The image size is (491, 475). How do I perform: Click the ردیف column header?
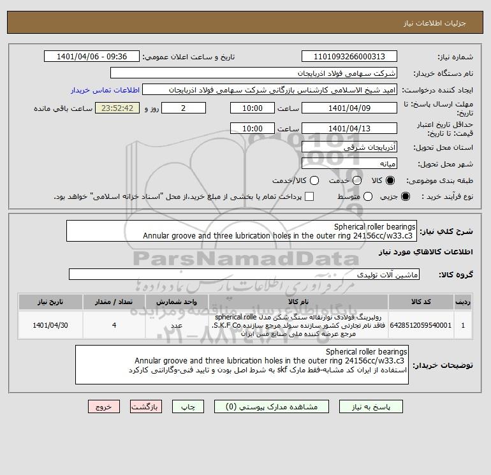pyautogui.click(x=463, y=302)
